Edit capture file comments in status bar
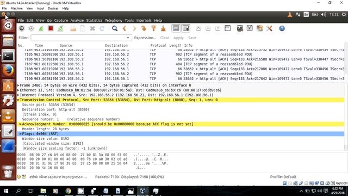Screen dimensions: 348x196 coord(24,177)
